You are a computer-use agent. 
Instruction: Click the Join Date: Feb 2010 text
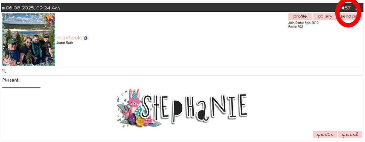pos(303,23)
